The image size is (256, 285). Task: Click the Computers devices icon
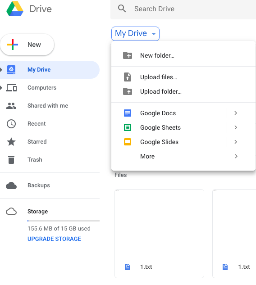[x=11, y=88]
